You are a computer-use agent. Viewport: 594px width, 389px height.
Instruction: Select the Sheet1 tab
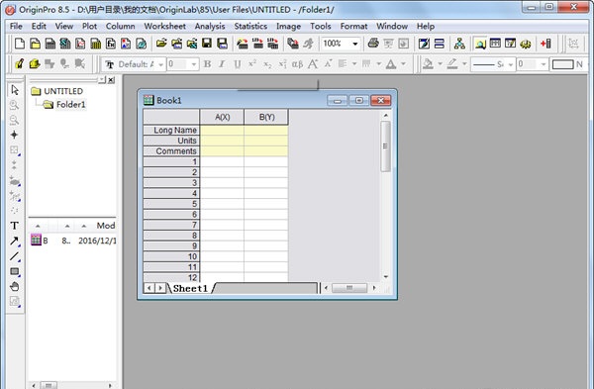pyautogui.click(x=190, y=288)
